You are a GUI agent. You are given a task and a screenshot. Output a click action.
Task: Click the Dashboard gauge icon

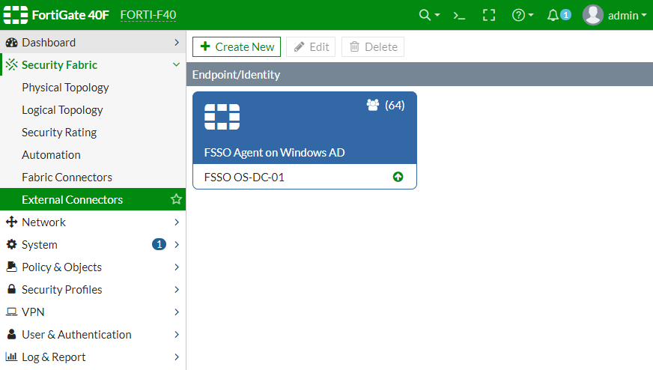(x=12, y=43)
